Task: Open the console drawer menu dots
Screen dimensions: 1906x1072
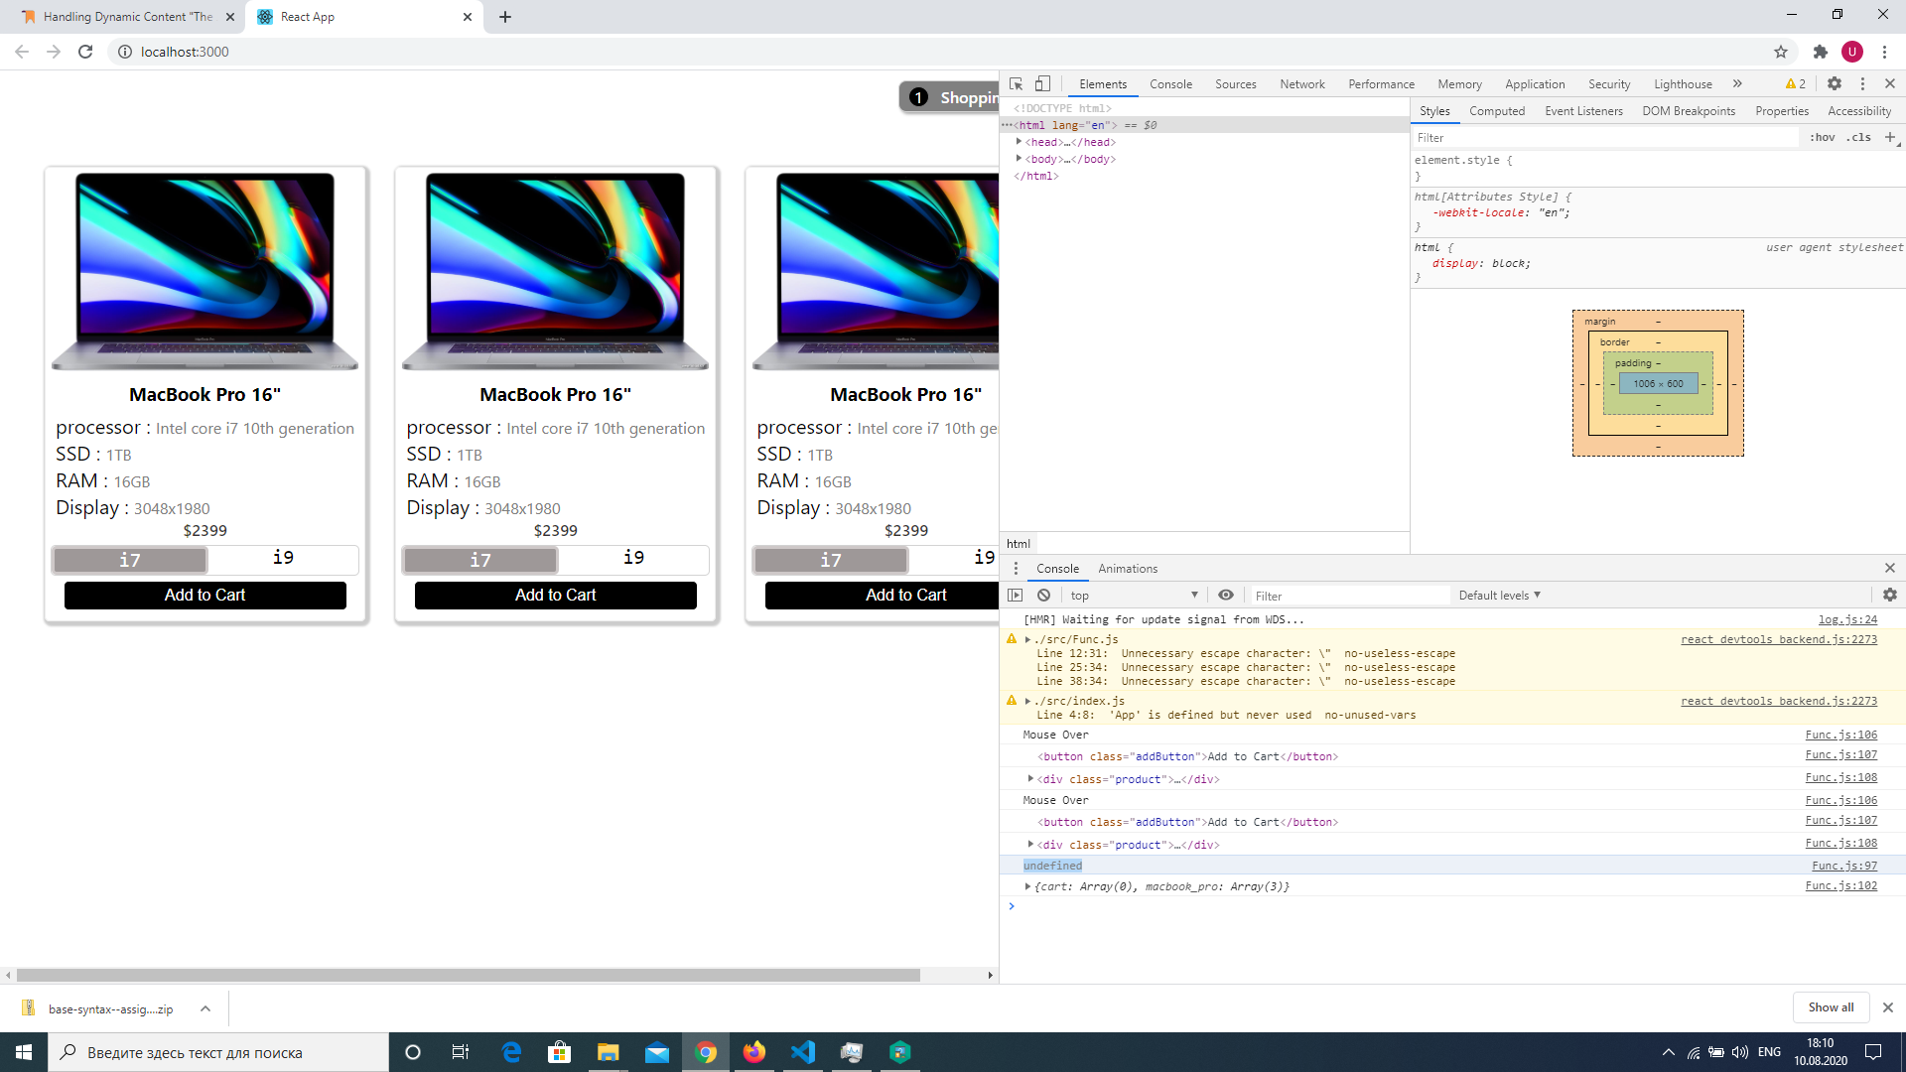Action: click(x=1016, y=569)
